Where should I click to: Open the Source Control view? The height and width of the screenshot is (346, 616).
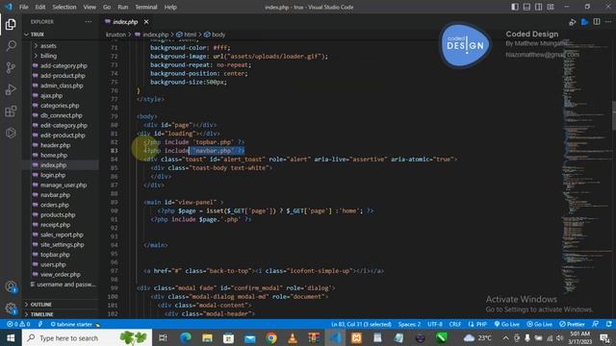pyautogui.click(x=11, y=67)
